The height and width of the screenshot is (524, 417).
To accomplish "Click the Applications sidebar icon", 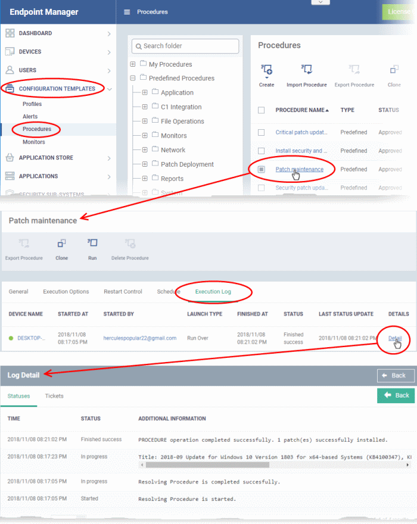I will click(10, 176).
